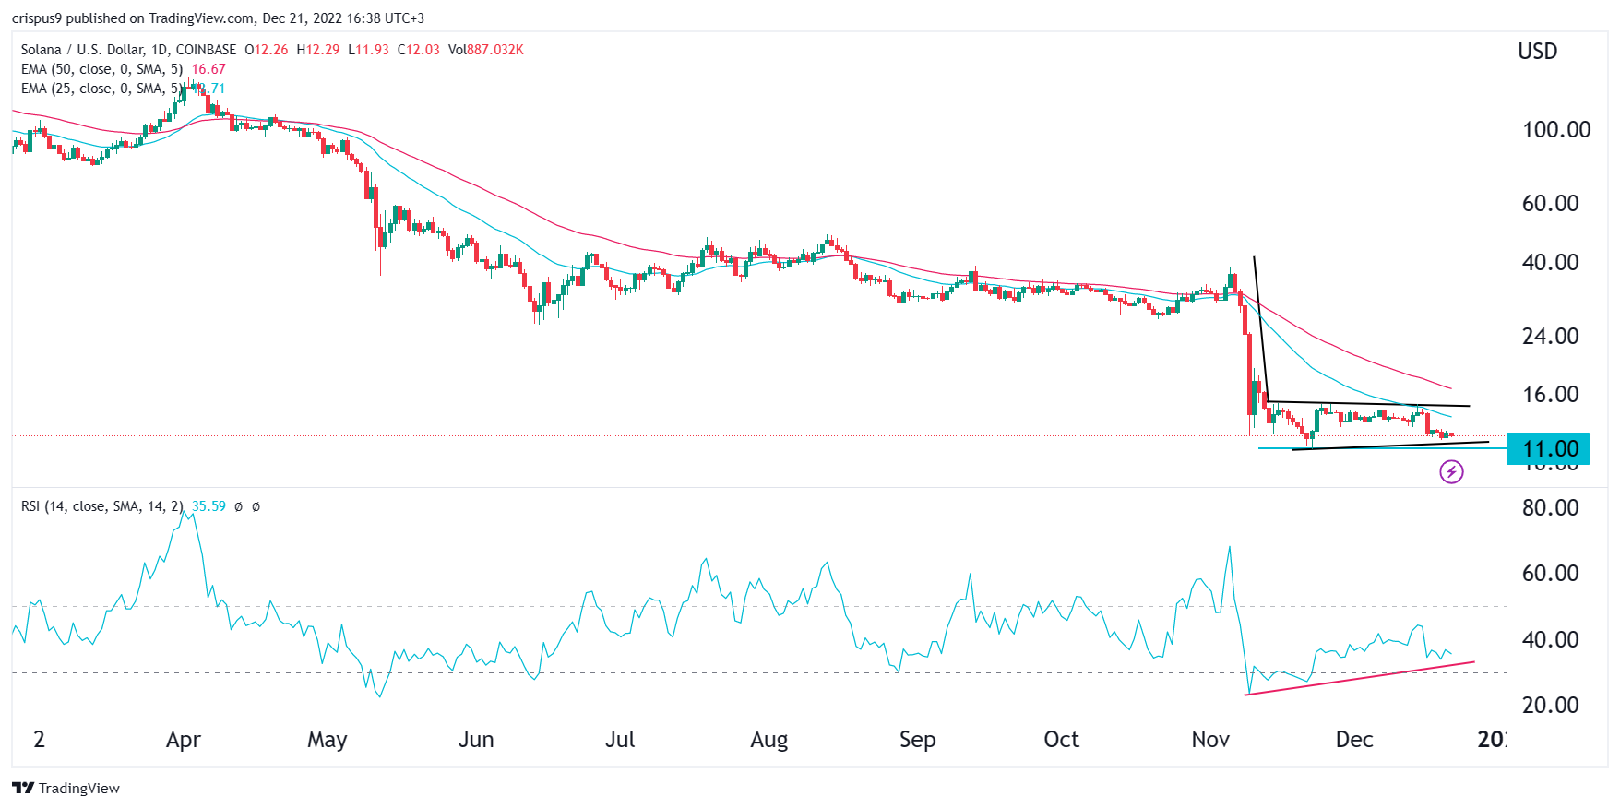Click the Aug label on time axis

(x=769, y=740)
